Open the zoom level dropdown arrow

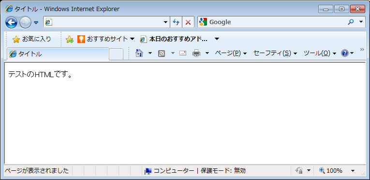click(353, 170)
